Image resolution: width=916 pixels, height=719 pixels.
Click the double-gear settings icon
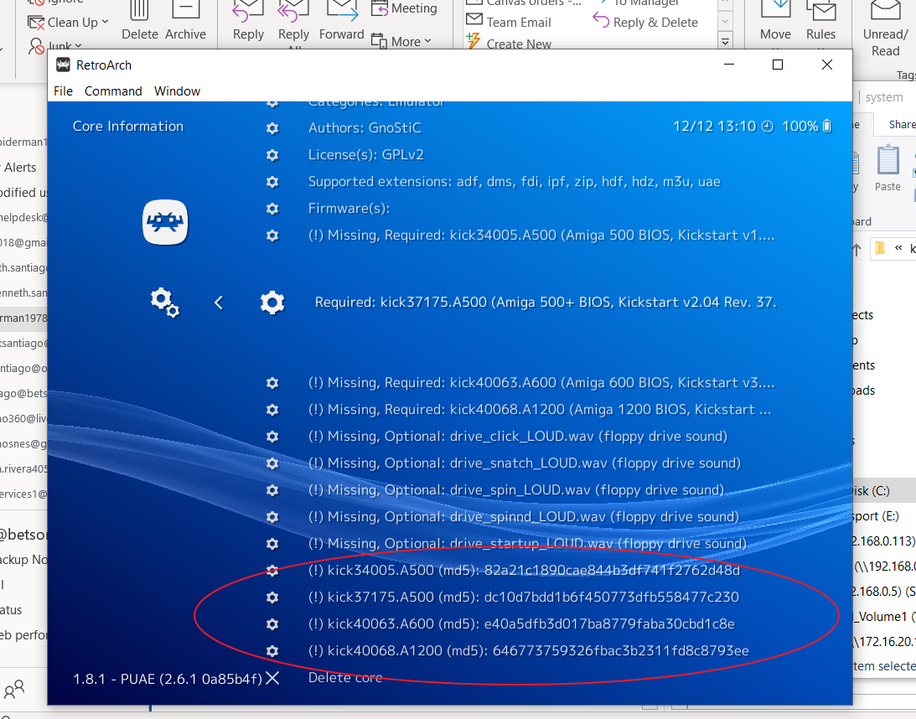tap(164, 302)
